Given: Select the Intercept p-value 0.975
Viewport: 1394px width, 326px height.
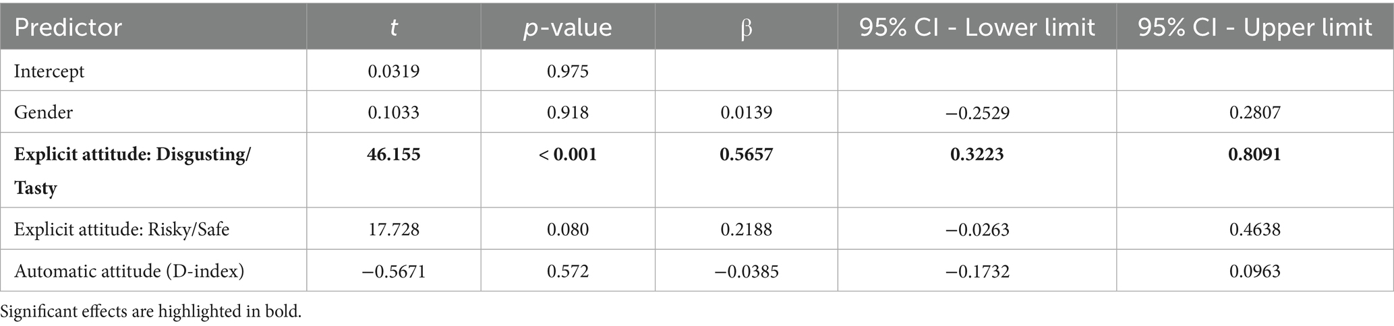Looking at the screenshot, I should pyautogui.click(x=568, y=71).
